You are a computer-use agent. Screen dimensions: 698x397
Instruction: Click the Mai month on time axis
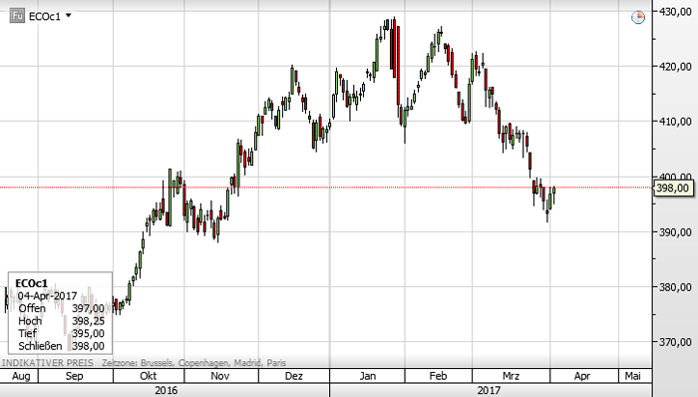click(632, 376)
